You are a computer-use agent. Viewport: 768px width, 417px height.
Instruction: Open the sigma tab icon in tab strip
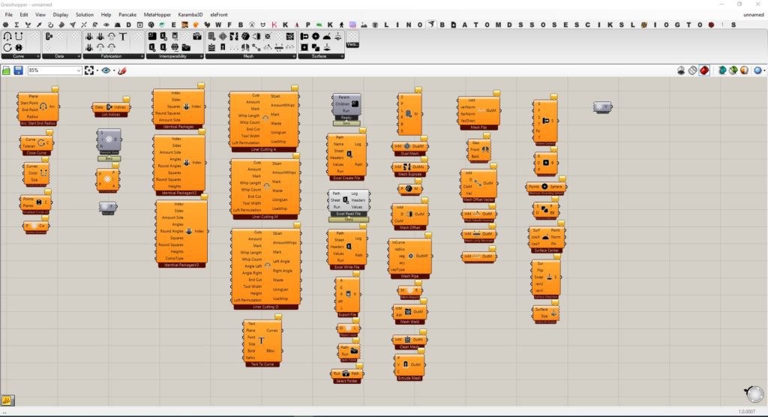coord(16,25)
